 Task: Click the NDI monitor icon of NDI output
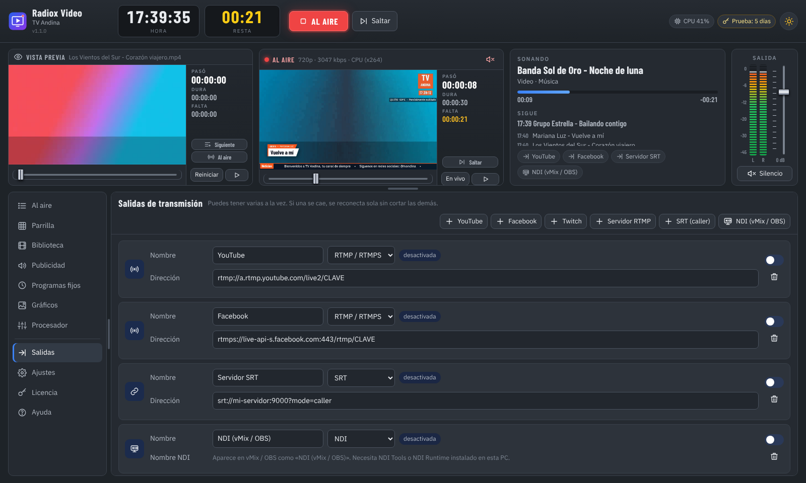[x=135, y=448]
